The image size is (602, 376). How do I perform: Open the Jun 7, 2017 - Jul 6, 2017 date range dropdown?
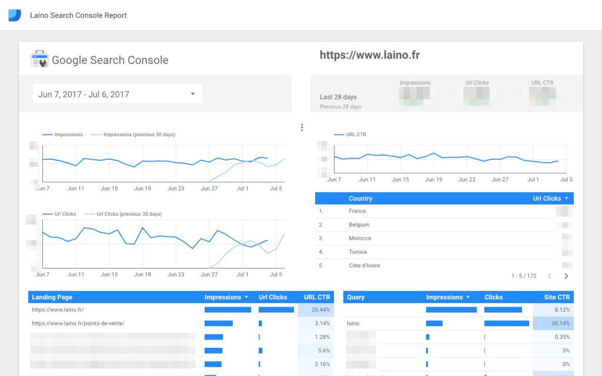(x=118, y=94)
